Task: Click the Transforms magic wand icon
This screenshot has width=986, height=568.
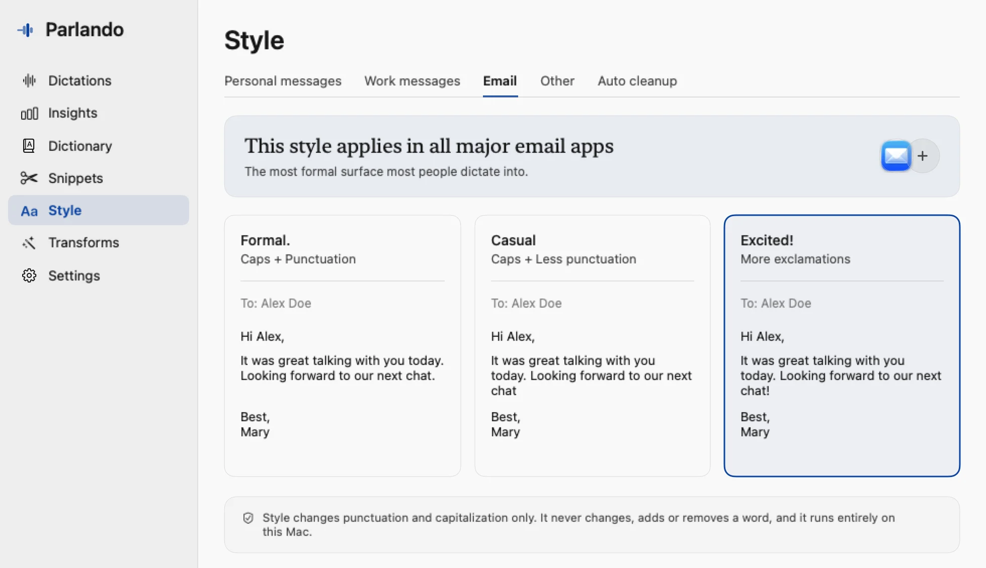Action: [29, 243]
